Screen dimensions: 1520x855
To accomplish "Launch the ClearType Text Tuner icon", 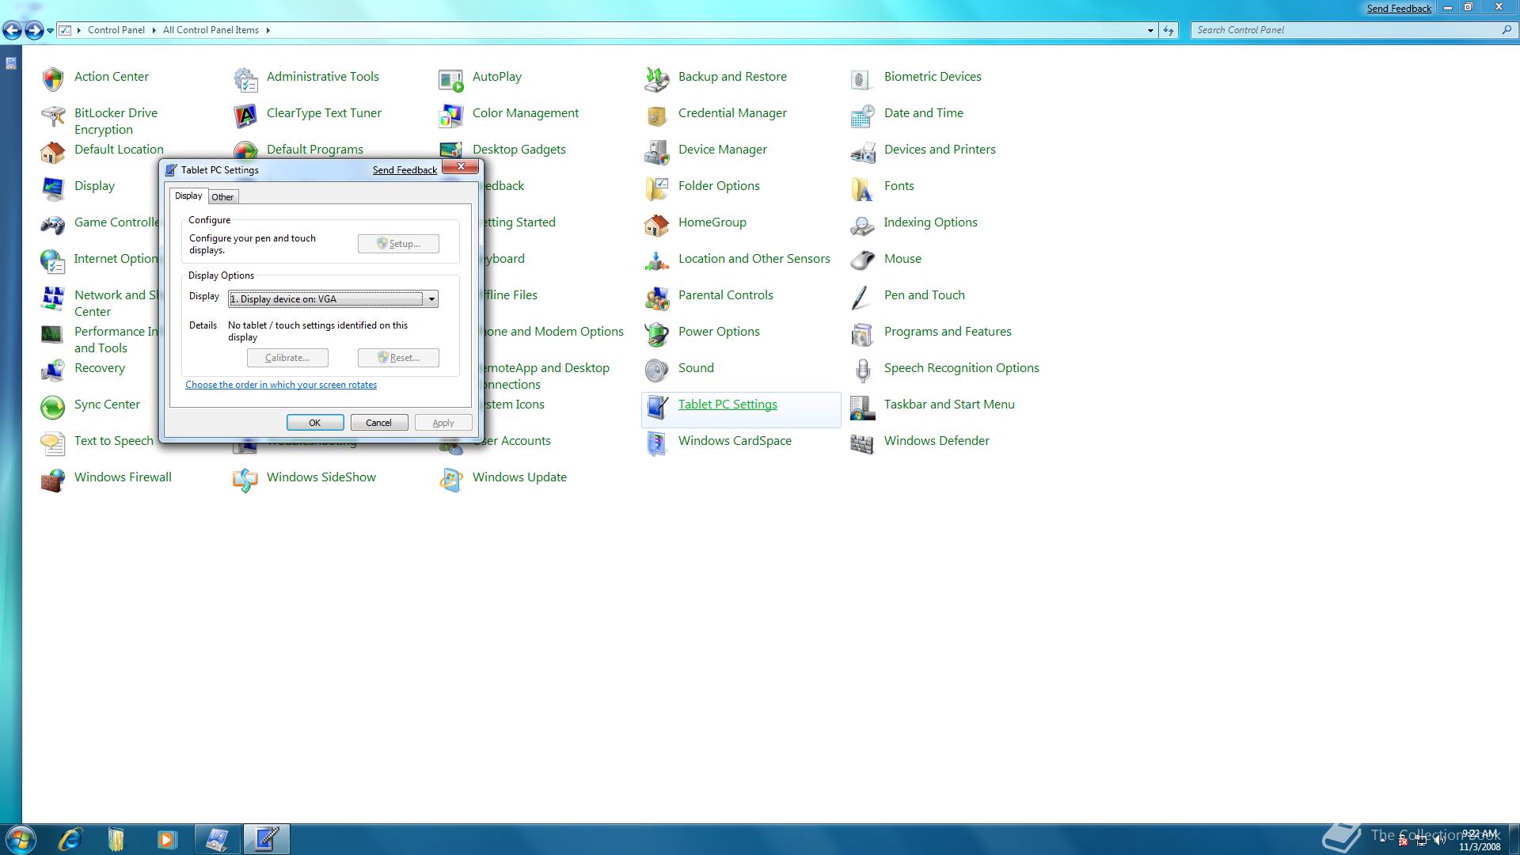I will (x=245, y=116).
